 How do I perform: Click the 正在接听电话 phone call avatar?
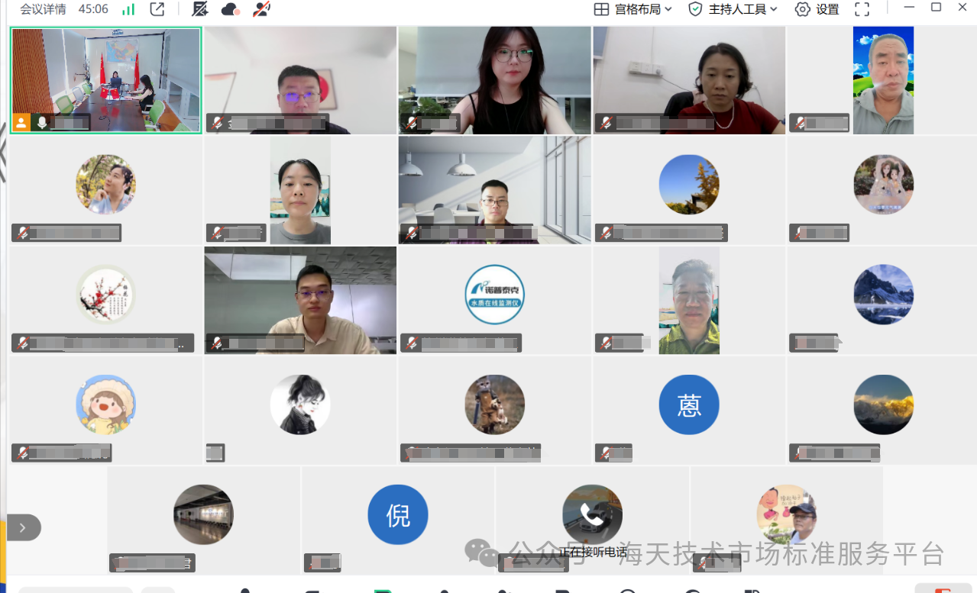point(592,514)
